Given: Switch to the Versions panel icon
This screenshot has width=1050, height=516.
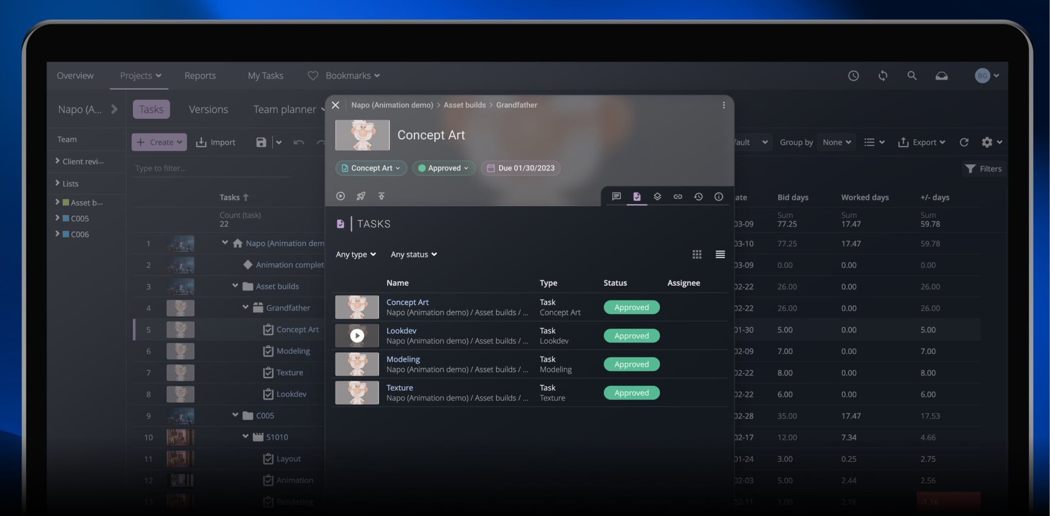Looking at the screenshot, I should point(658,196).
